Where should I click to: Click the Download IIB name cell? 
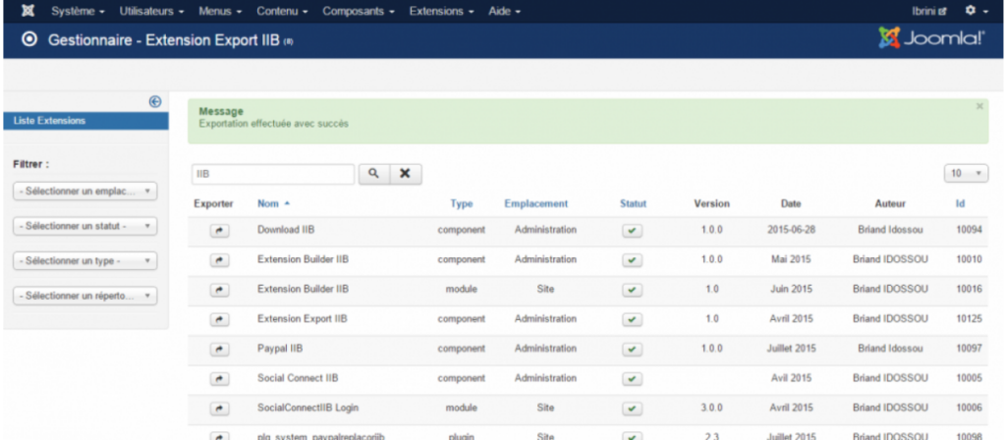pyautogui.click(x=286, y=229)
